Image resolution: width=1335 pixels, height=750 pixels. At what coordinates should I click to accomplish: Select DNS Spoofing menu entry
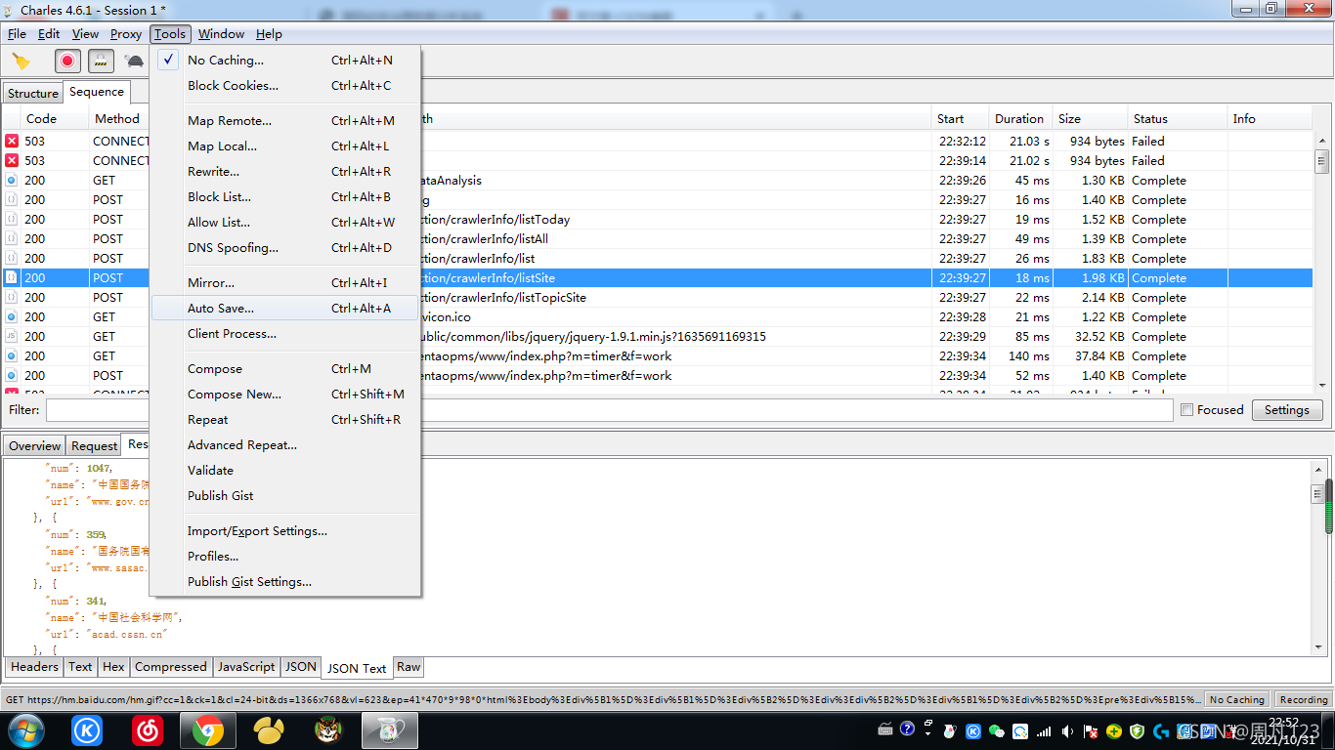pos(285,247)
